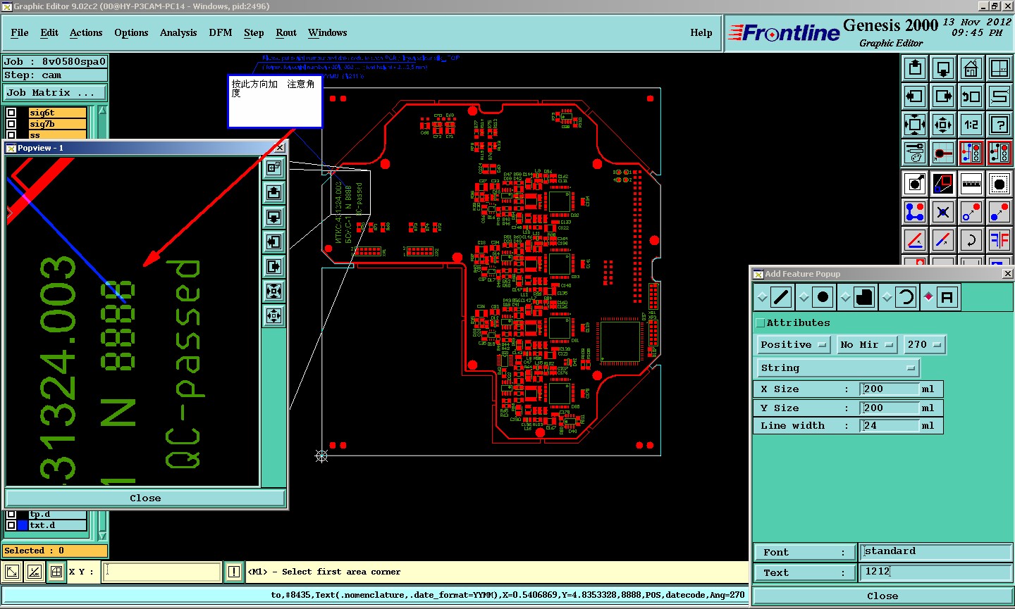1015x609 pixels.
Task: Click Popview pan down icon
Action: pos(274,217)
